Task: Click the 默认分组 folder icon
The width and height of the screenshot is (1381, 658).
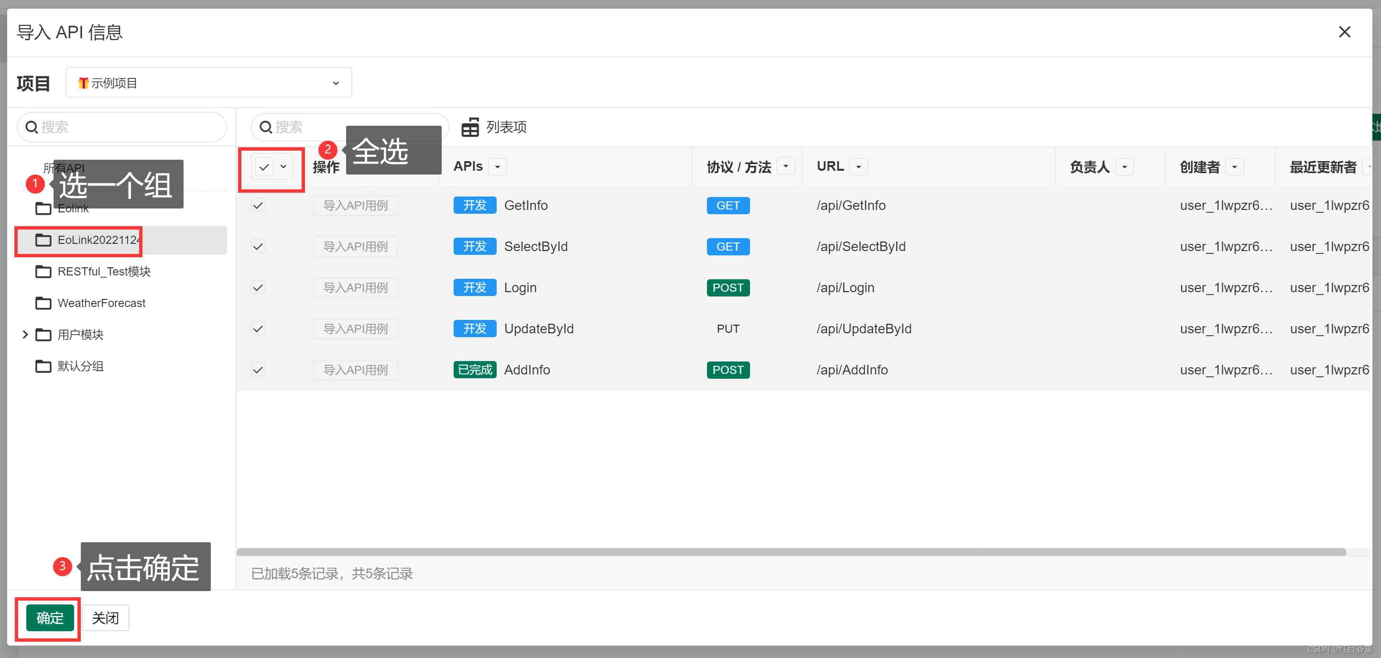Action: coord(43,366)
